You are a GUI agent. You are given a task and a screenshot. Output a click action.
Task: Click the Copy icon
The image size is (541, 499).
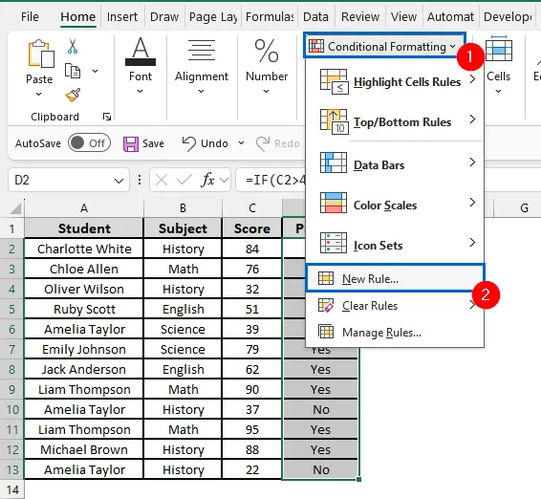[x=73, y=71]
